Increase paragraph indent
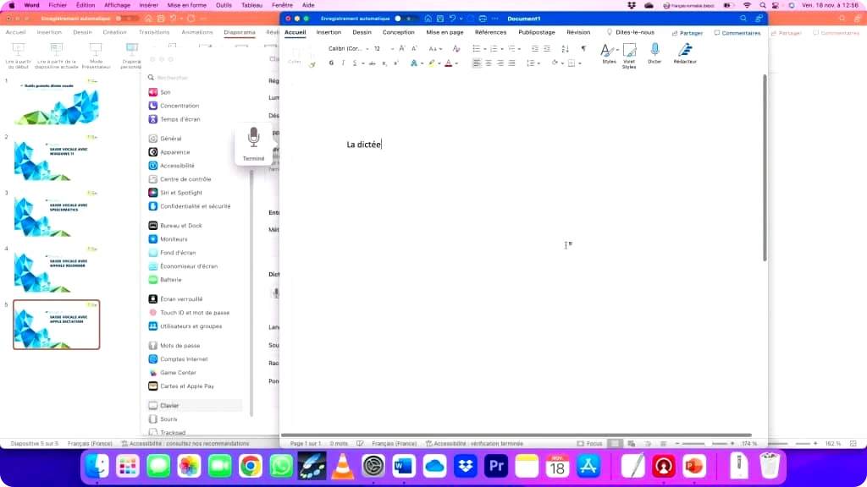Image resolution: width=867 pixels, height=487 pixels. pyautogui.click(x=547, y=49)
